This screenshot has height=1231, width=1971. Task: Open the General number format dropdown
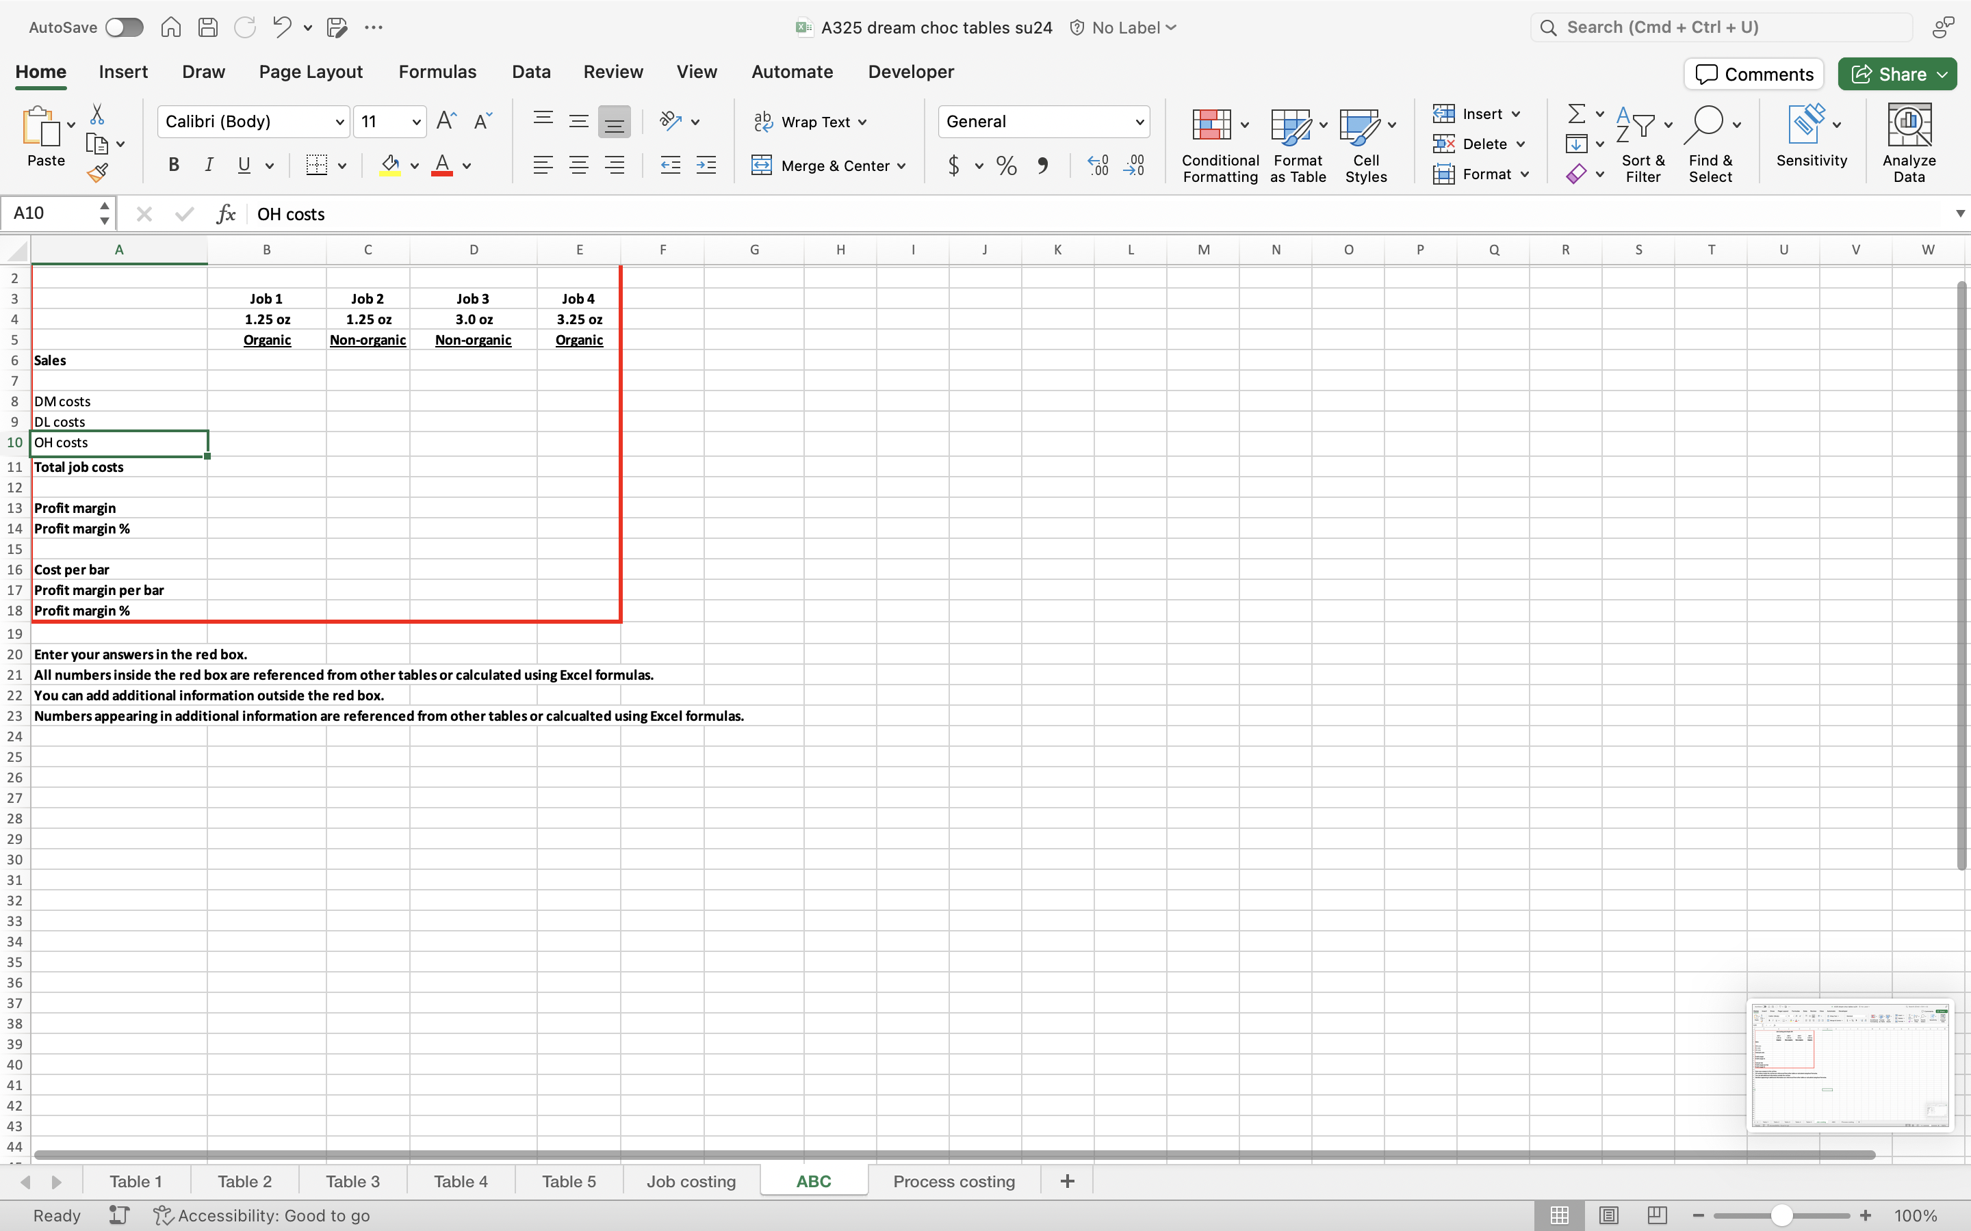pyautogui.click(x=1139, y=122)
